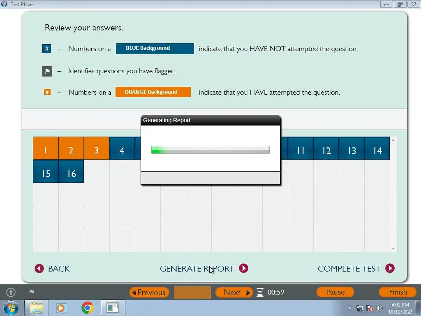Open question 3 tile

(x=97, y=148)
